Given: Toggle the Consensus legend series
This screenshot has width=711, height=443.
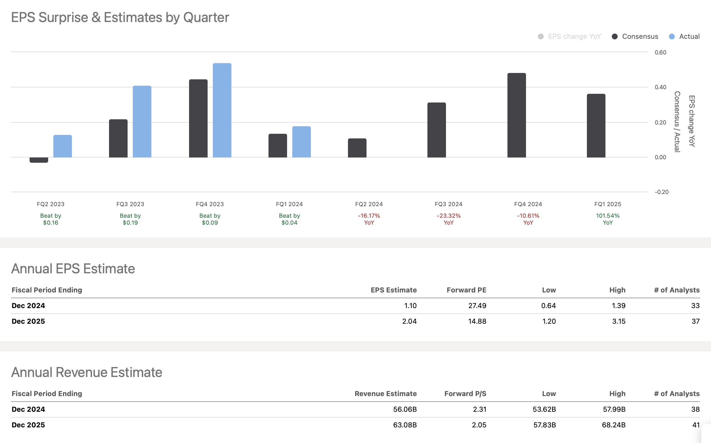Looking at the screenshot, I should coord(640,36).
